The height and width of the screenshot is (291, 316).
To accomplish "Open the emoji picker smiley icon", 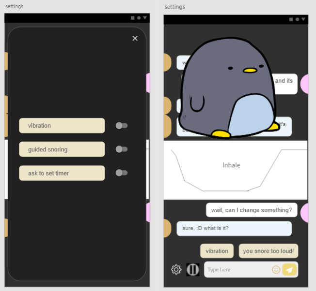I will (x=276, y=270).
